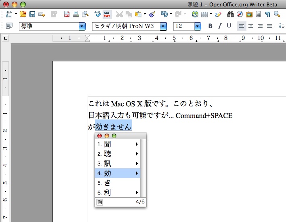Center the paragraph text
The image size is (286, 222).
251,26
